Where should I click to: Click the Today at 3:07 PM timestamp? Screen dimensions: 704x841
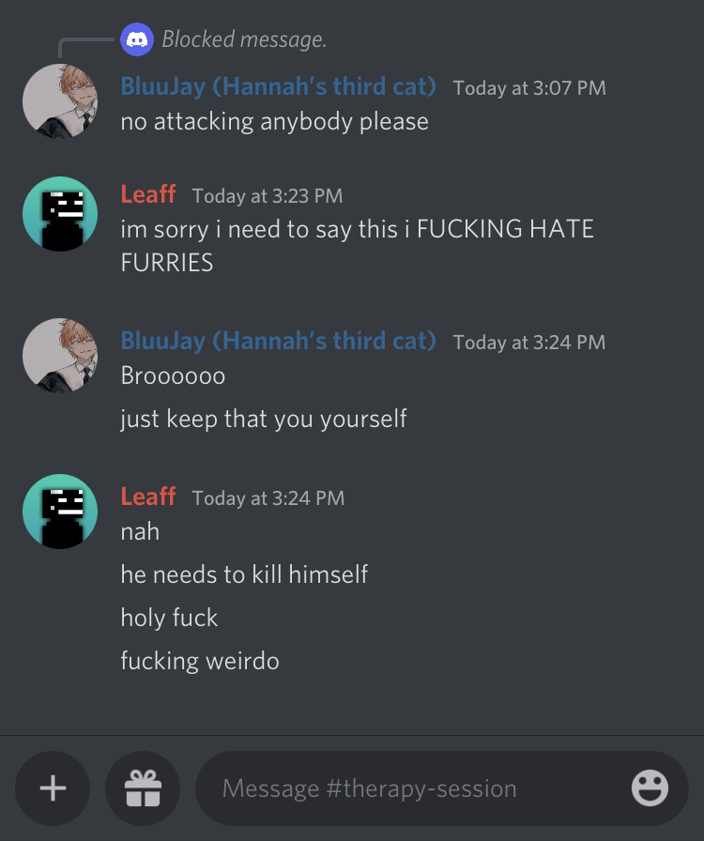[x=529, y=88]
